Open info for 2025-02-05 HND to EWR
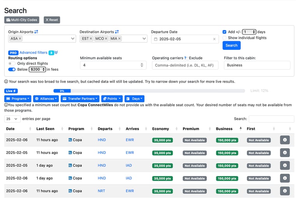 (285, 153)
